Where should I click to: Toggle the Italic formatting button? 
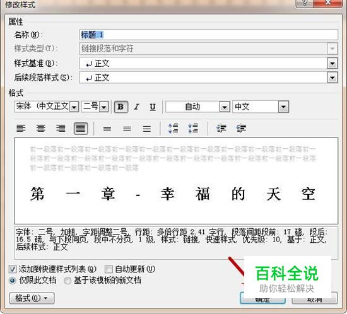[x=137, y=107]
